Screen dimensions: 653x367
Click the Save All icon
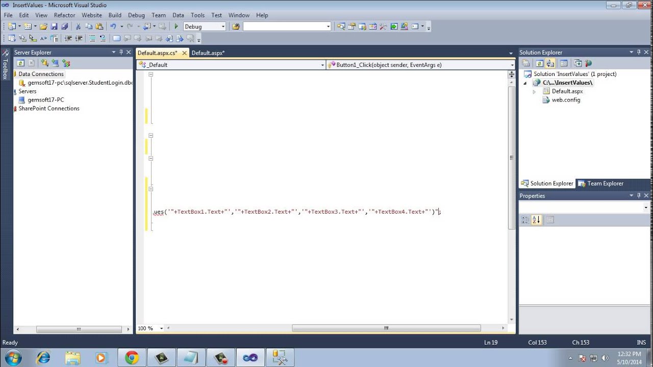pyautogui.click(x=65, y=27)
